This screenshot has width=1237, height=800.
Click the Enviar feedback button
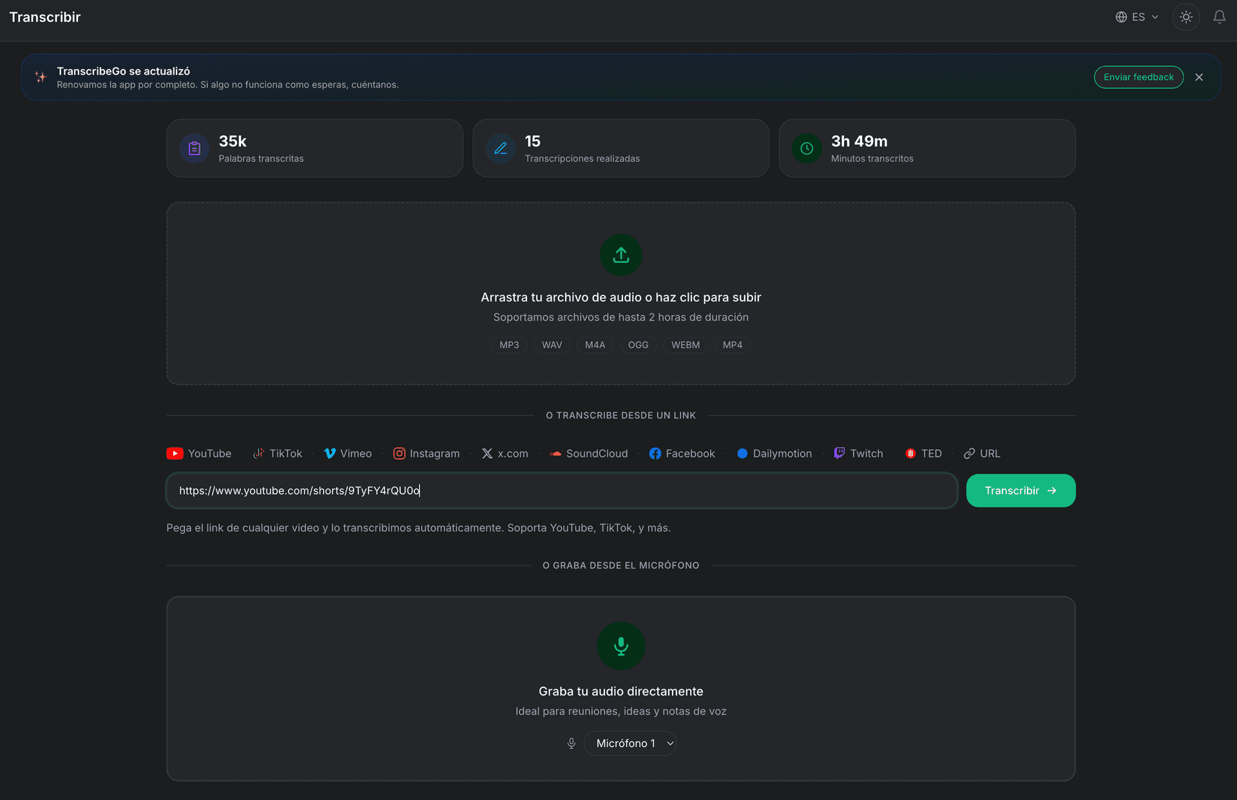(1138, 77)
